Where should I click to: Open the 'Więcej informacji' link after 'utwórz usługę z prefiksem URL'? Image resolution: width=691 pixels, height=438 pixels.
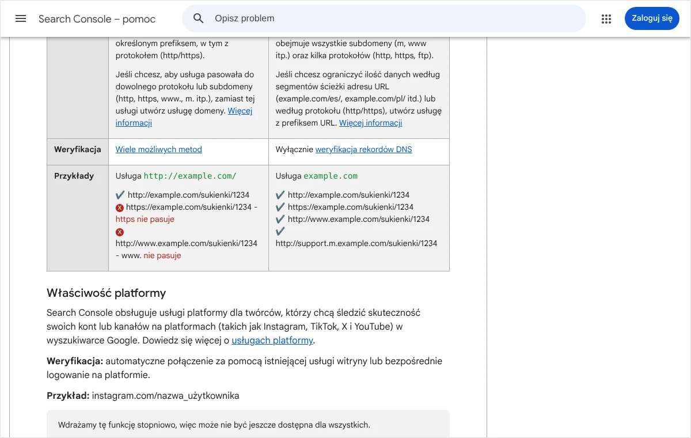click(370, 123)
